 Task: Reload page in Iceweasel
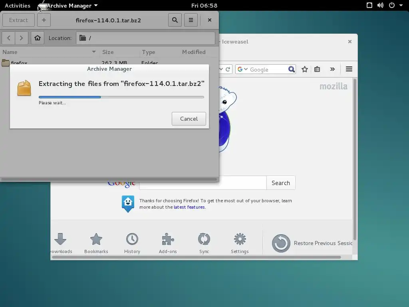click(228, 69)
